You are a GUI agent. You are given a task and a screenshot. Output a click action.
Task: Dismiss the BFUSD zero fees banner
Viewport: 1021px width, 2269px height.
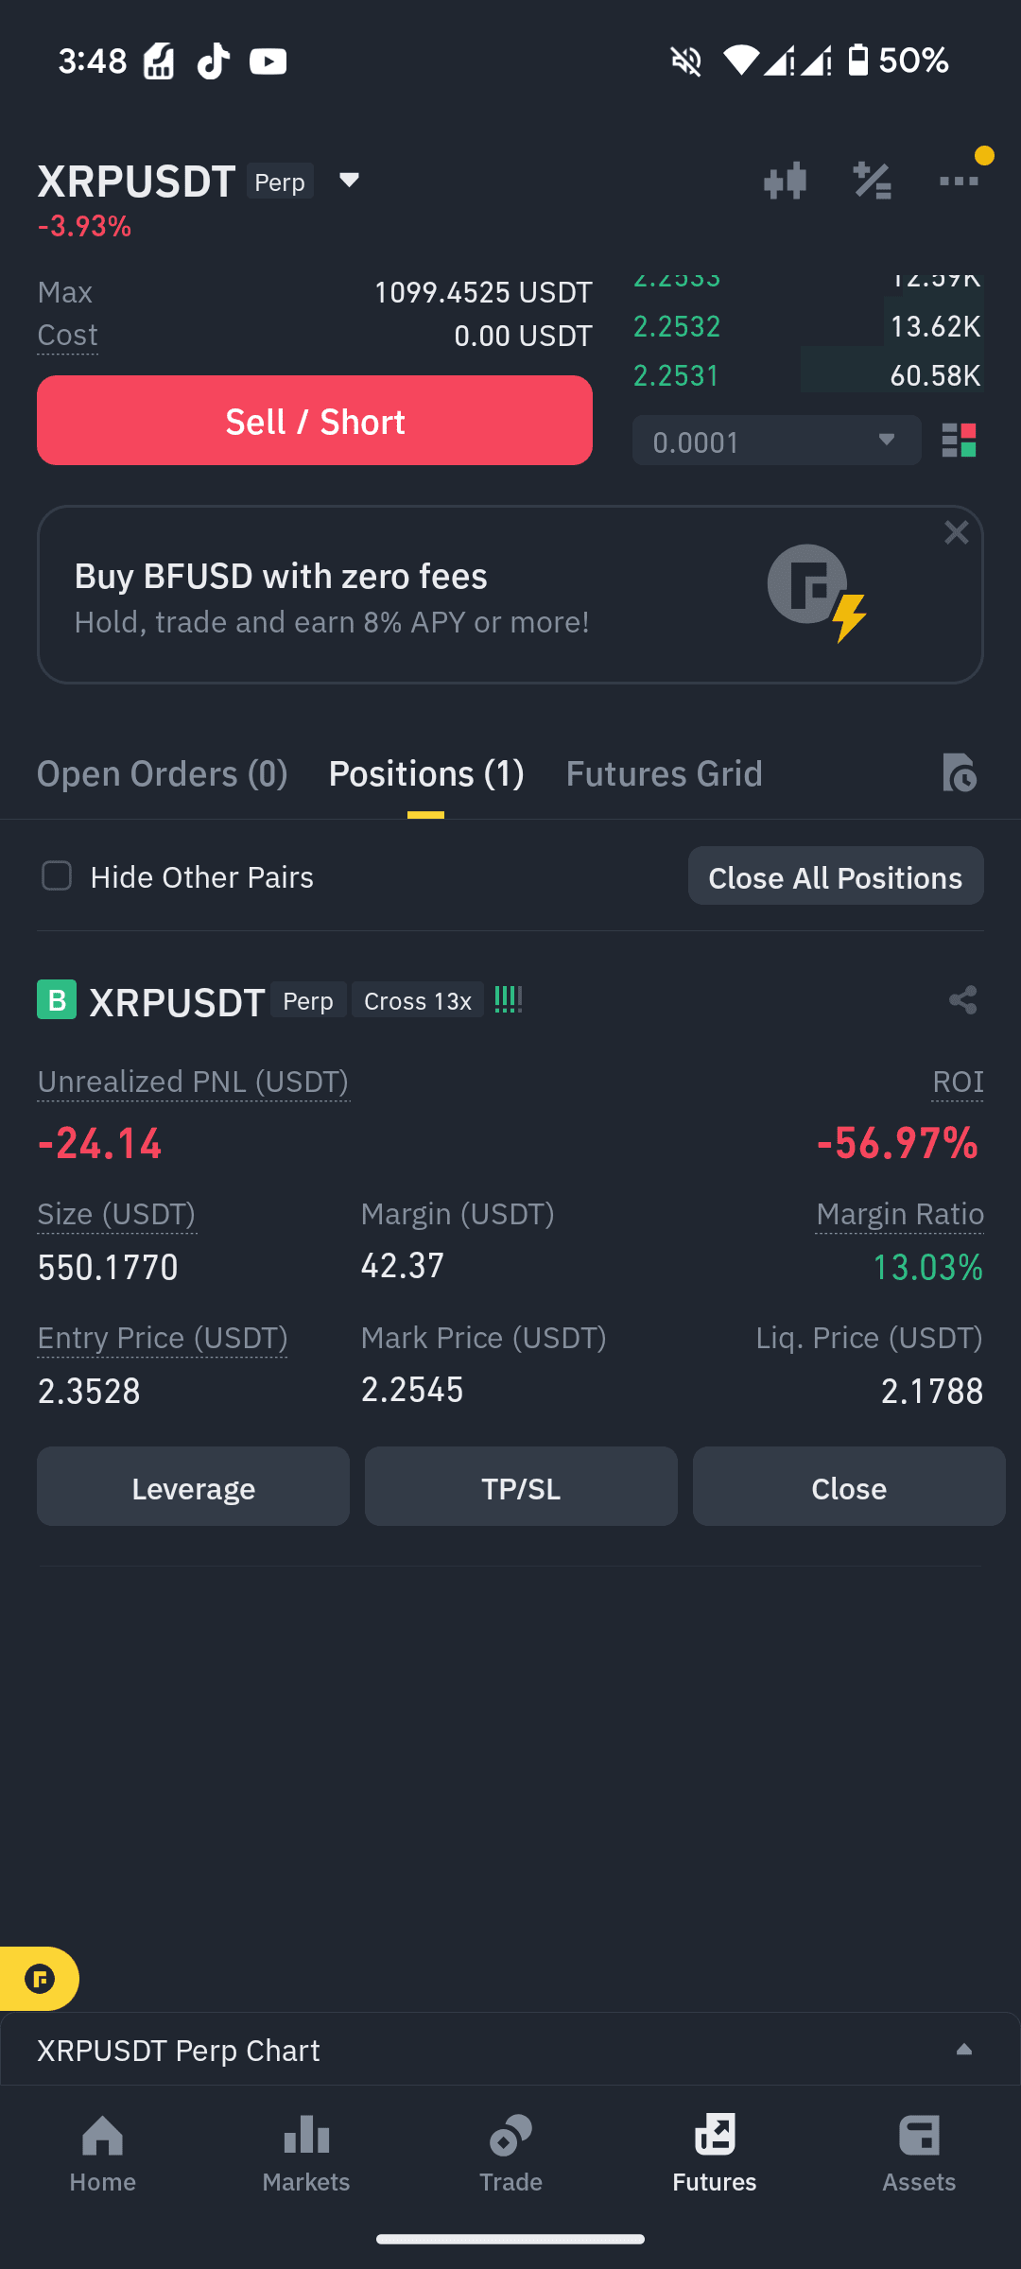point(957,532)
